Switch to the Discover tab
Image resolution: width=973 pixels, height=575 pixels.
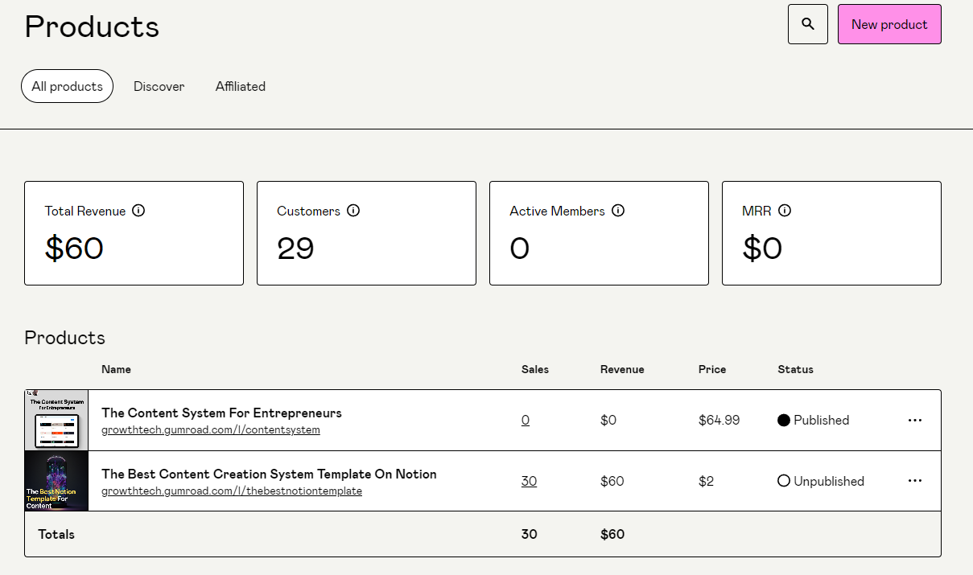tap(159, 86)
